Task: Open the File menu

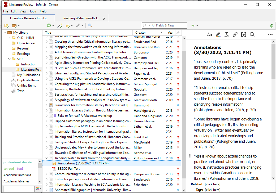Action: pyautogui.click(x=6, y=11)
